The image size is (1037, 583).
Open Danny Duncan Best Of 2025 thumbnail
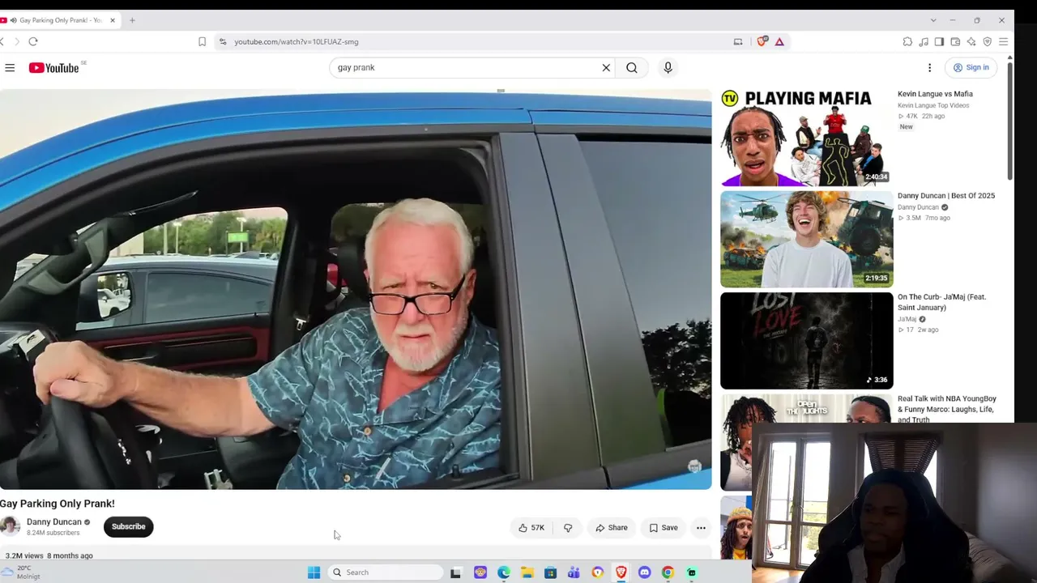pos(807,239)
